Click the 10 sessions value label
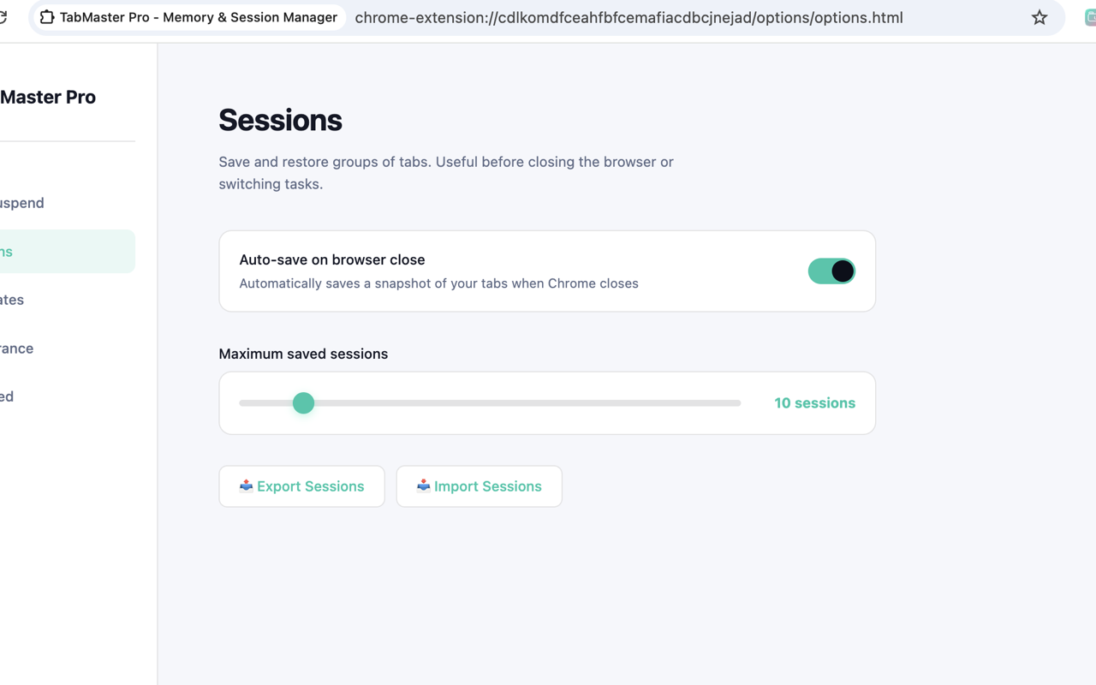This screenshot has width=1096, height=685. click(814, 402)
